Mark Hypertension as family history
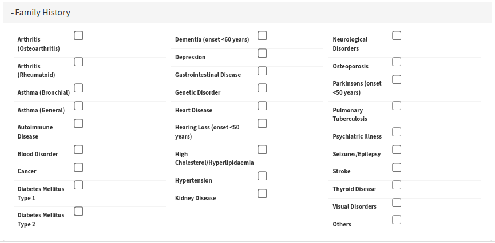This screenshot has width=495, height=243. (x=262, y=176)
